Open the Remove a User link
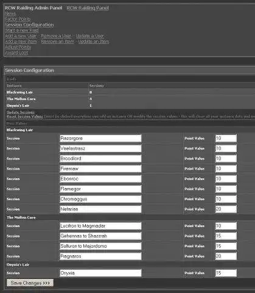The width and height of the screenshot is (255, 293). (56, 36)
